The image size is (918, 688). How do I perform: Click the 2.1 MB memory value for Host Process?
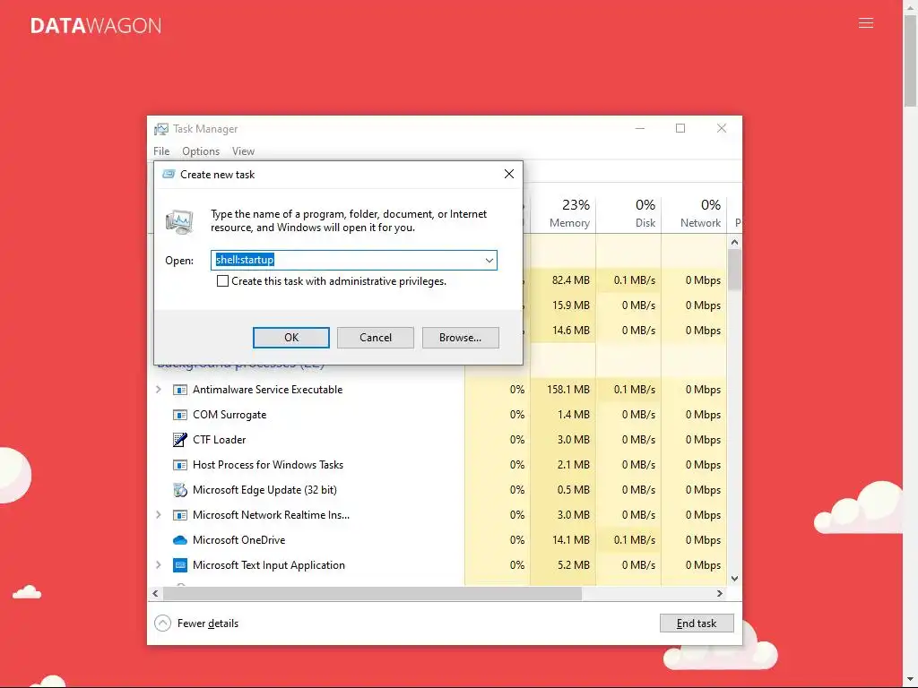click(x=574, y=465)
